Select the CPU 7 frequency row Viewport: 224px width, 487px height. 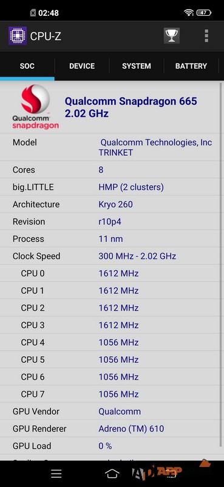(112, 394)
